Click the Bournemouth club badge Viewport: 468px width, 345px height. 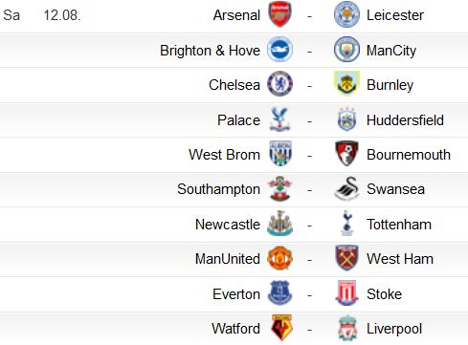click(346, 154)
